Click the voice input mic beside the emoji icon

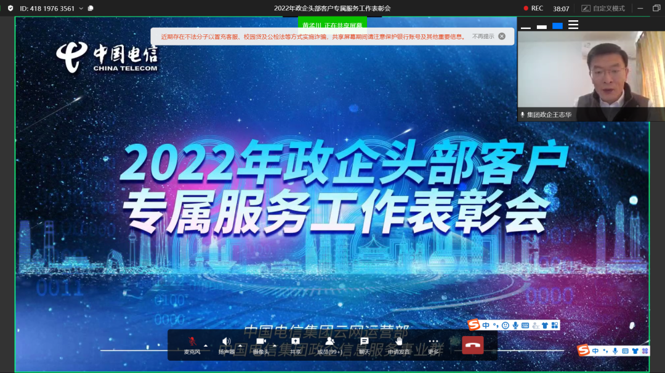(x=515, y=325)
